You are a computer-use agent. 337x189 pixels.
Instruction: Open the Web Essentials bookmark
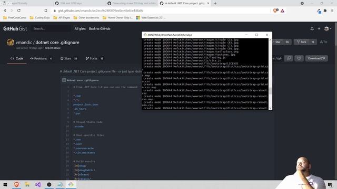pyautogui.click(x=151, y=17)
